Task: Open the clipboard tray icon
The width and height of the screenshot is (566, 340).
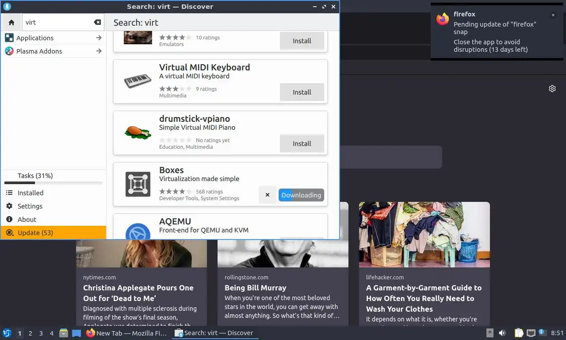Action: [x=519, y=333]
